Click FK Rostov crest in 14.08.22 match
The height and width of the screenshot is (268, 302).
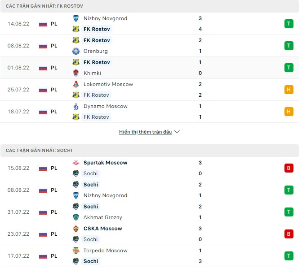pos(76,29)
